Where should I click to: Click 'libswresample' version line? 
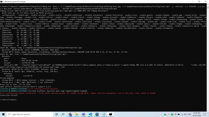tap(21, 43)
